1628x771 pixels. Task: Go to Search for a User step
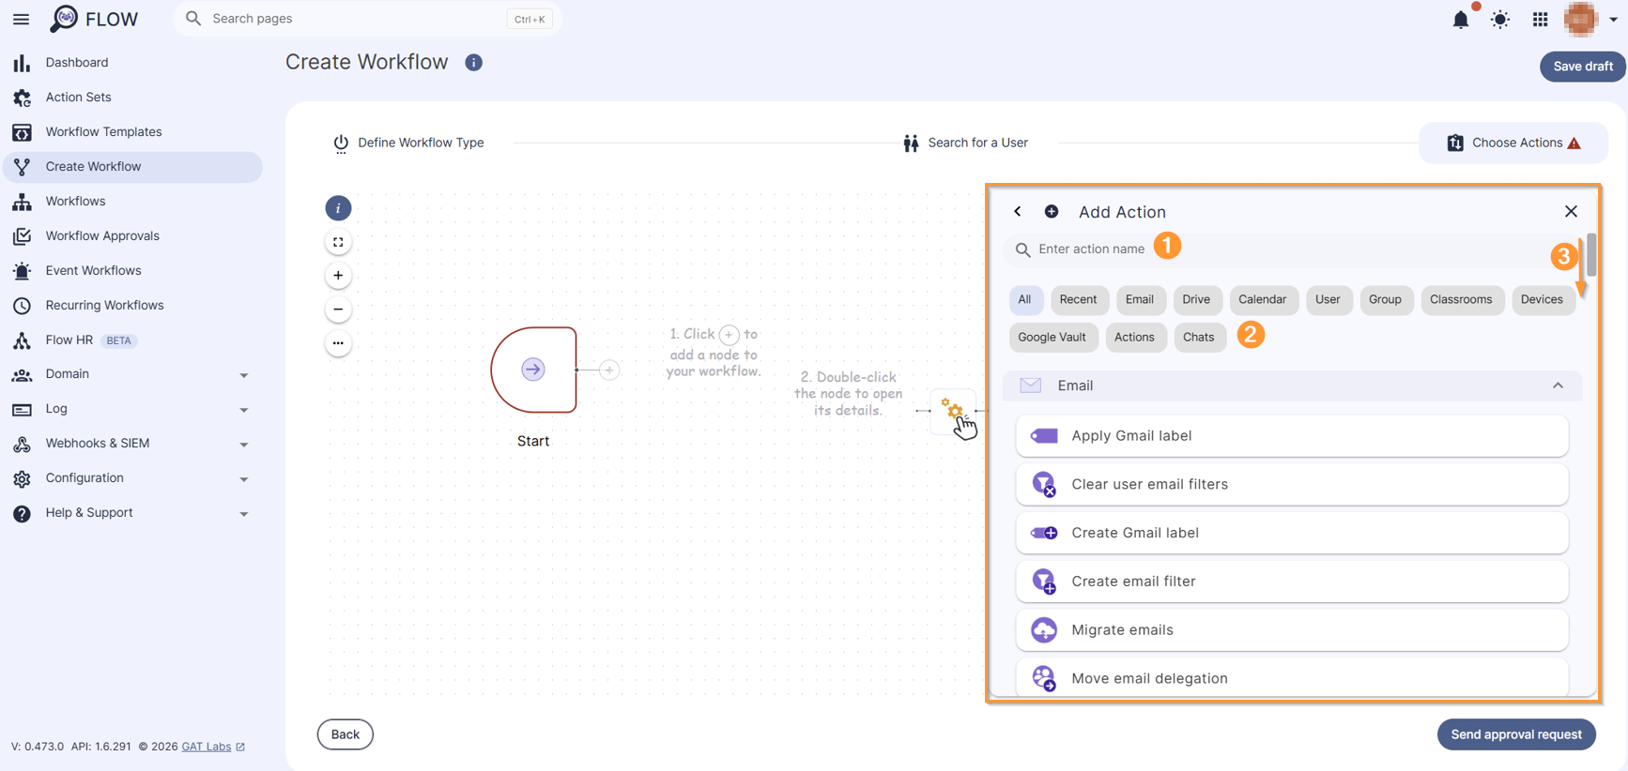click(x=965, y=144)
